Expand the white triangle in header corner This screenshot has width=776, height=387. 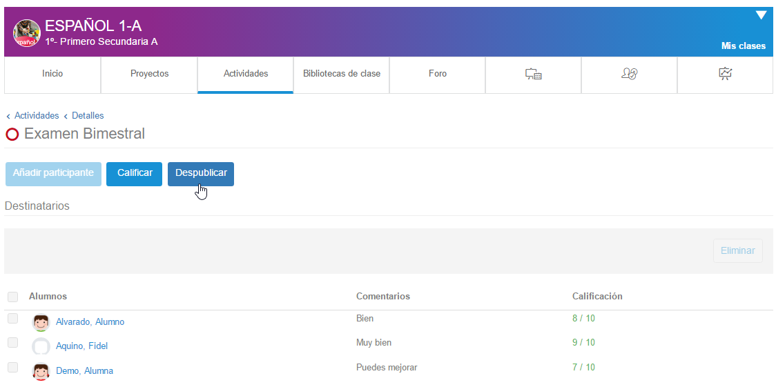tap(761, 15)
